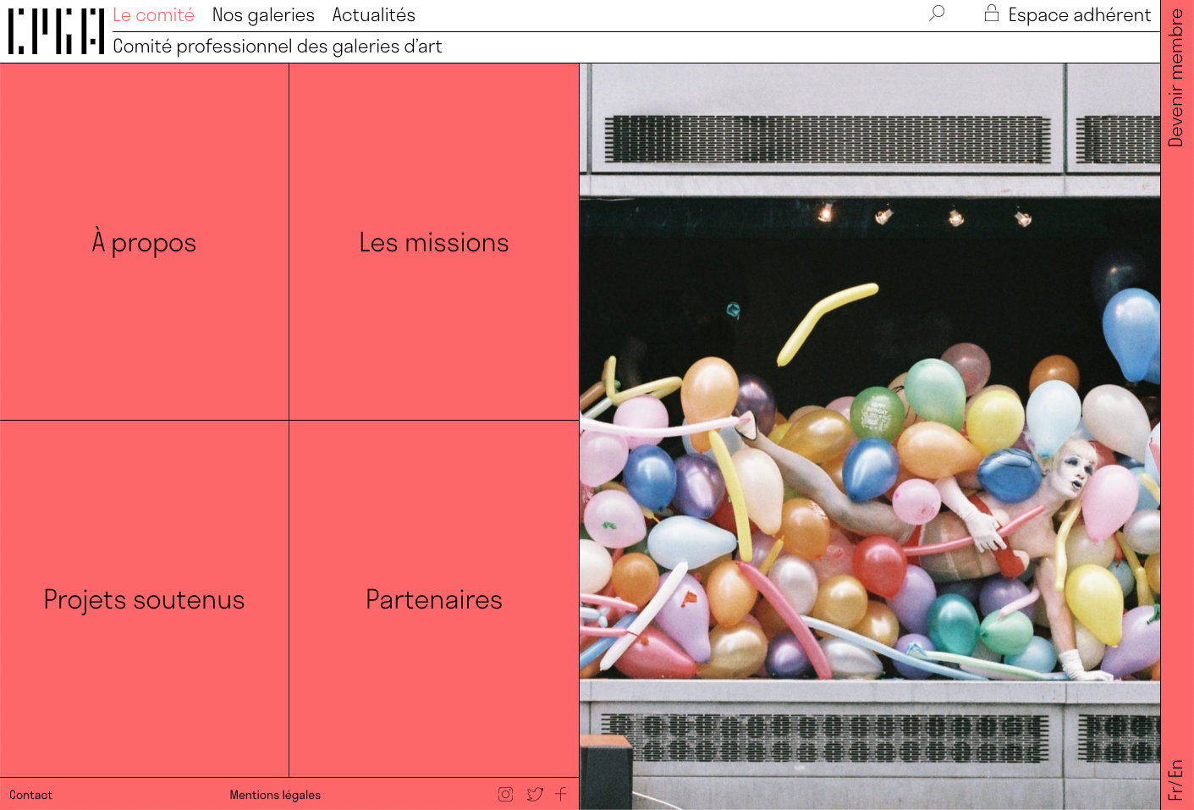1194x810 pixels.
Task: Follow the Contact footer link
Action: click(30, 795)
